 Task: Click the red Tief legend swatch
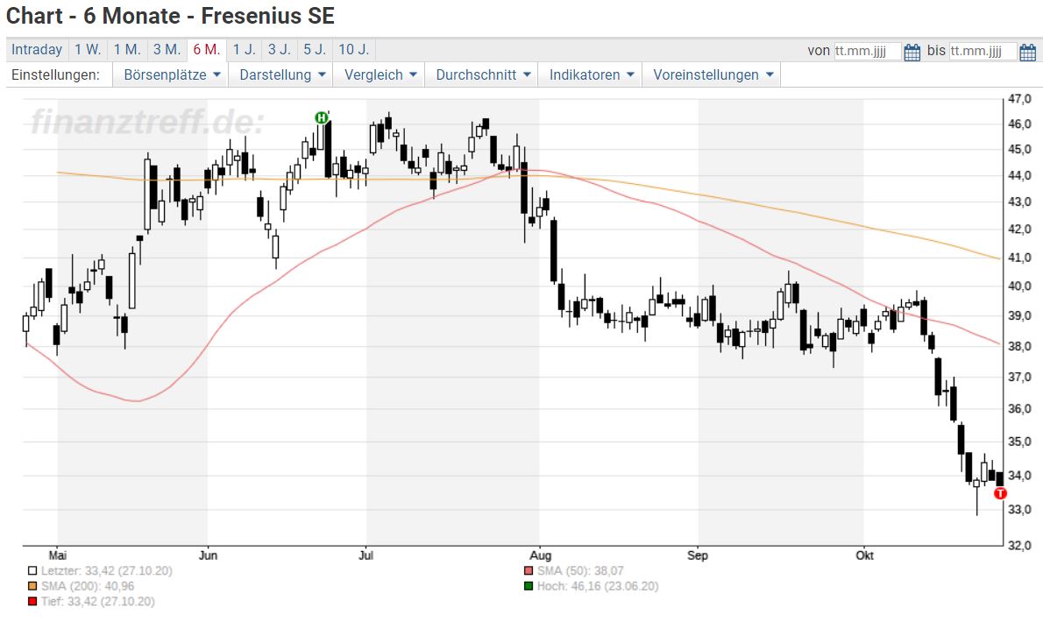pyautogui.click(x=32, y=601)
